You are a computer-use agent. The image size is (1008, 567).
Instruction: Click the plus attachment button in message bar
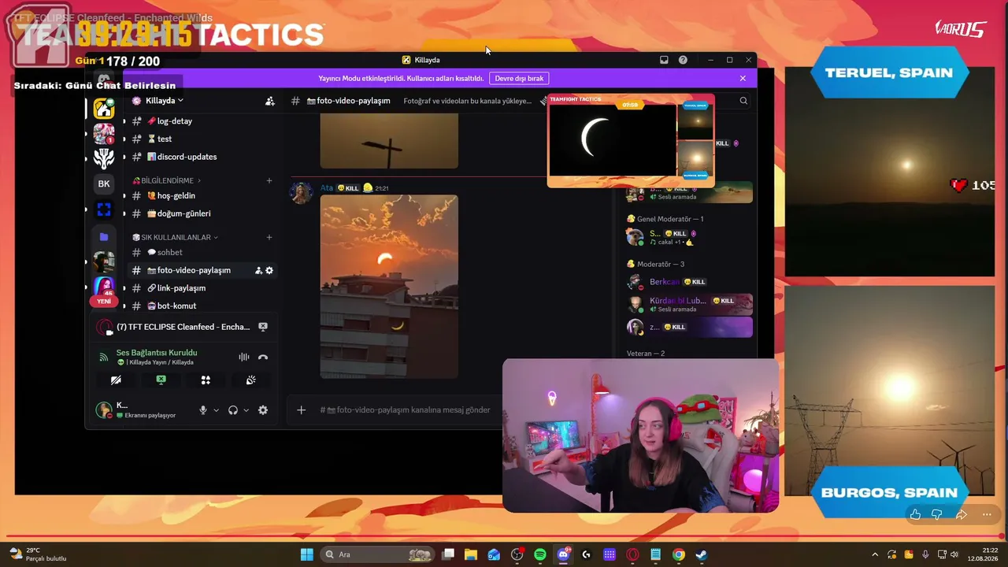(301, 409)
